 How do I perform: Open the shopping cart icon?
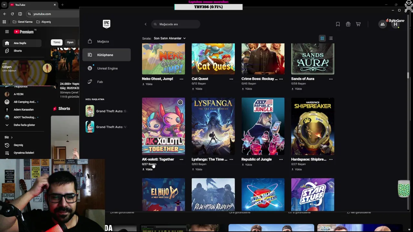[358, 24]
